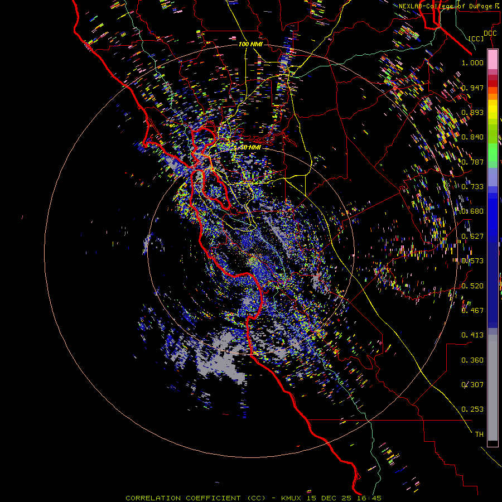This screenshot has height=502, width=502.
Task: Click the 0.893 legend value
Action: tap(472, 112)
